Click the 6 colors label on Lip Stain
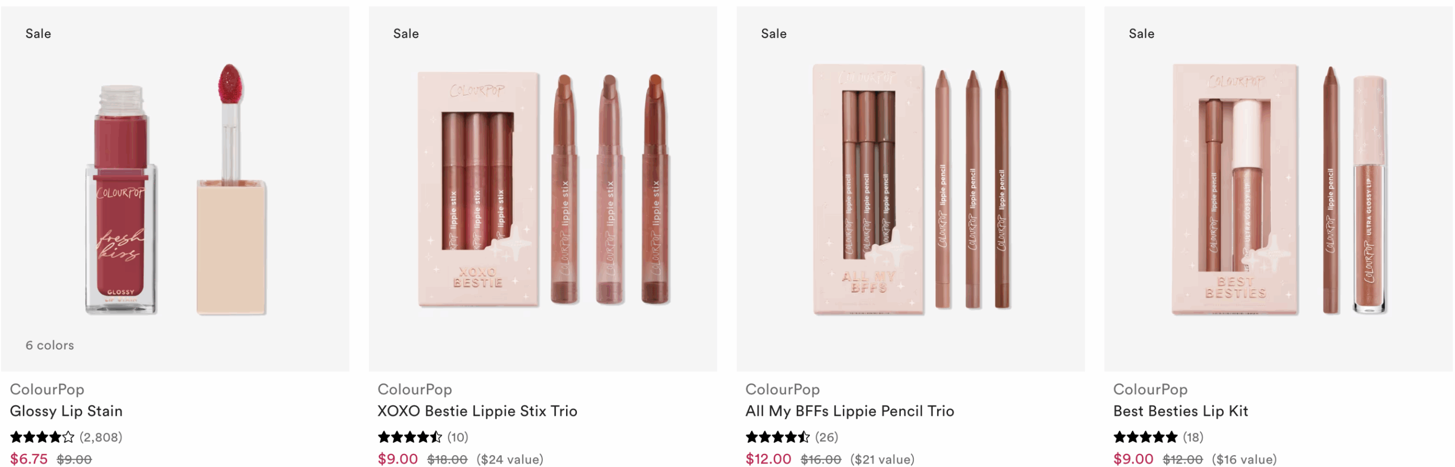The image size is (1455, 467). (49, 345)
